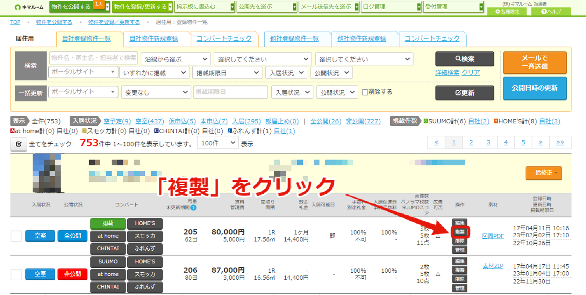
Task: Filter by the 空室(437) link
Action: click(150, 121)
